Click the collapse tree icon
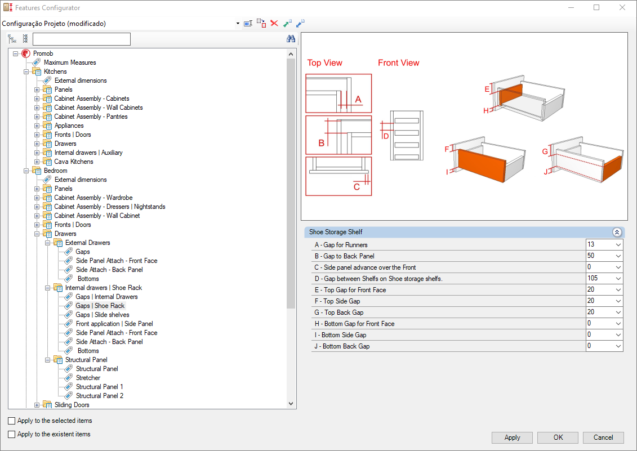637x451 pixels. tap(25, 39)
